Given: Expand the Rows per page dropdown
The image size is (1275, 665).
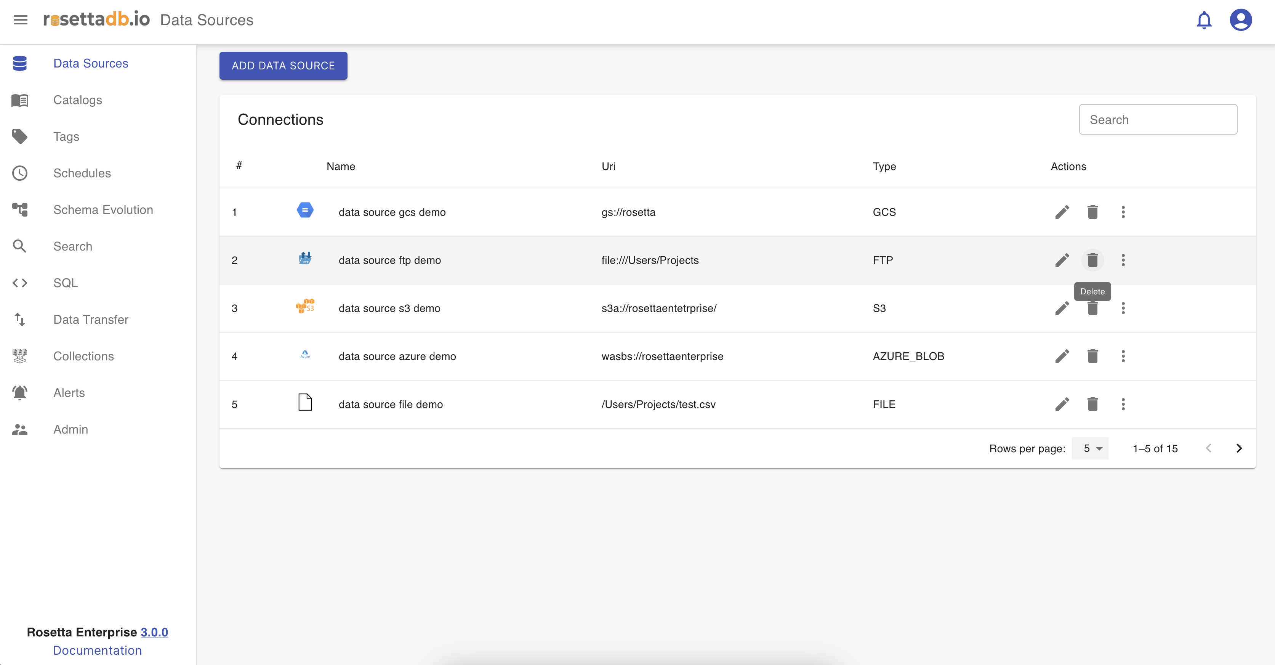Looking at the screenshot, I should pos(1091,449).
